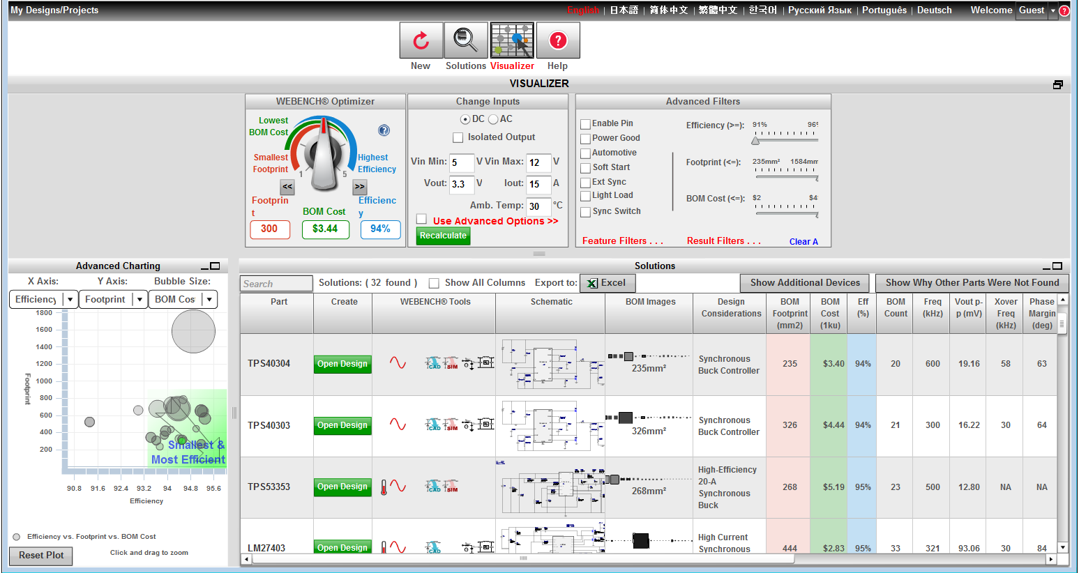Turn optimizer knob right with >> arrow
The height and width of the screenshot is (573, 1079).
pyautogui.click(x=360, y=187)
